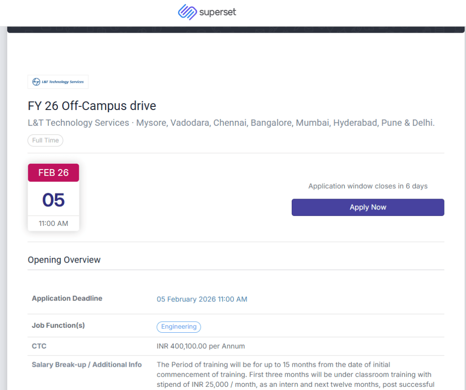Click the application window closes notice
The width and height of the screenshot is (466, 390).
368,186
